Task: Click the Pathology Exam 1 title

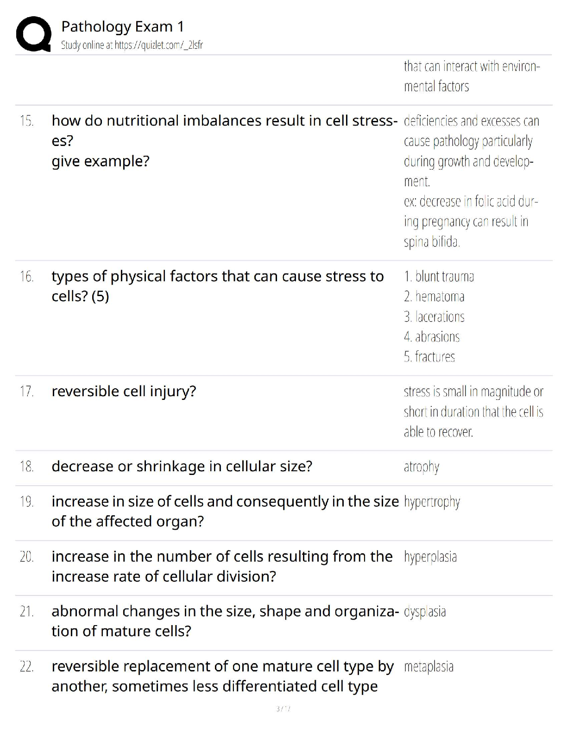Action: click(x=122, y=26)
